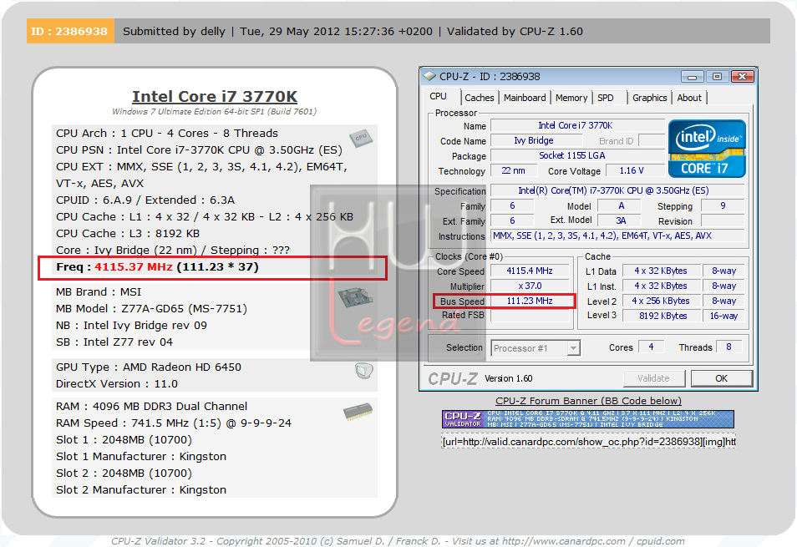
Task: Click the Level 3 value 8192 KBytes
Action: (x=661, y=316)
